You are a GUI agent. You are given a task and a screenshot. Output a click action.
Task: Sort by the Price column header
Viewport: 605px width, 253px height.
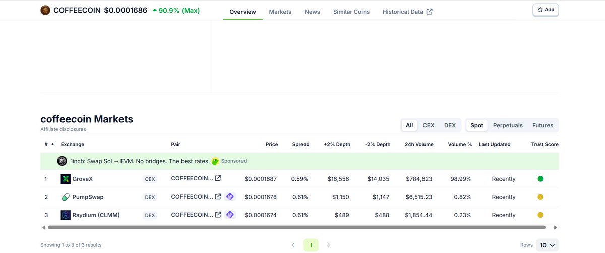272,144
